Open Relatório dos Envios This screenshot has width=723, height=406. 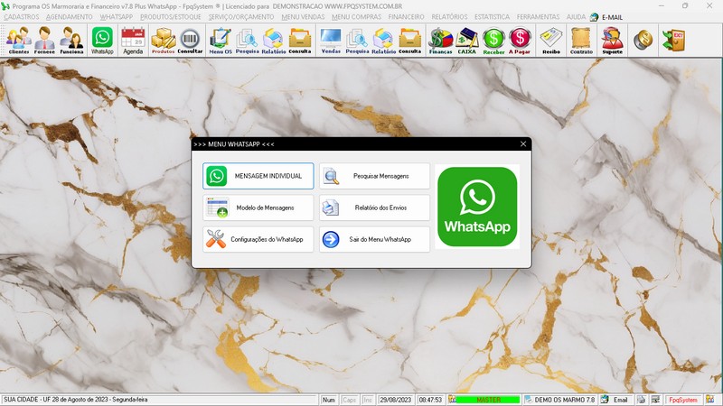pos(374,208)
